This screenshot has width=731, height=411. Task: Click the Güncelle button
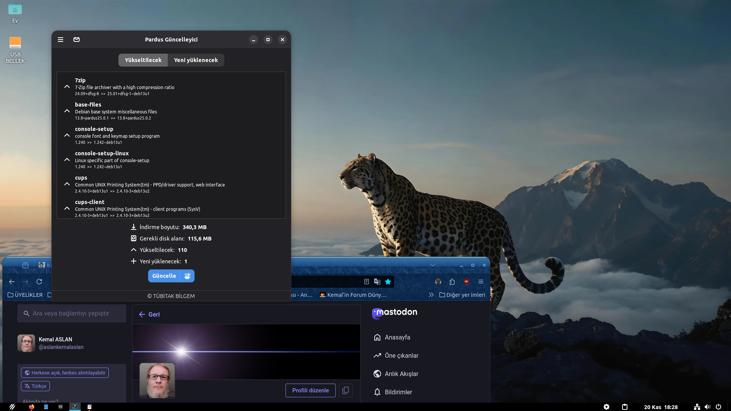[164, 276]
